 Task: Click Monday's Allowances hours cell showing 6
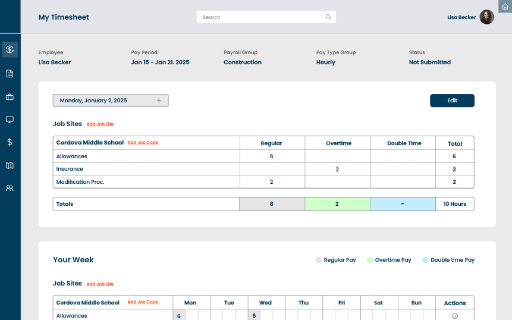point(179,316)
